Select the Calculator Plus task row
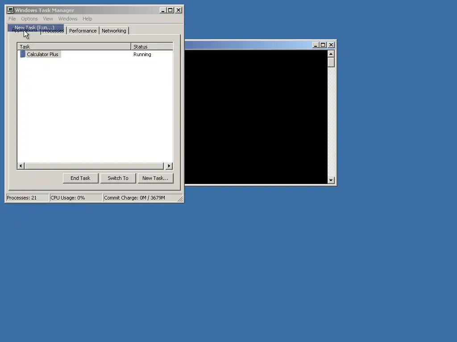This screenshot has width=457, height=342. (95, 54)
